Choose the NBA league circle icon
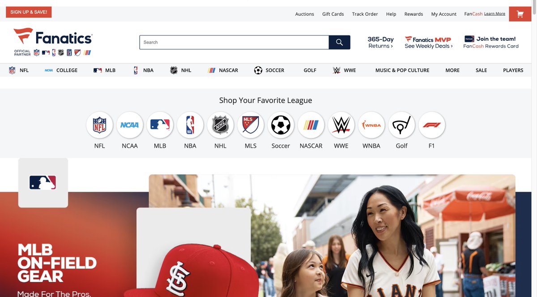Image resolution: width=537 pixels, height=297 pixels. [x=190, y=125]
